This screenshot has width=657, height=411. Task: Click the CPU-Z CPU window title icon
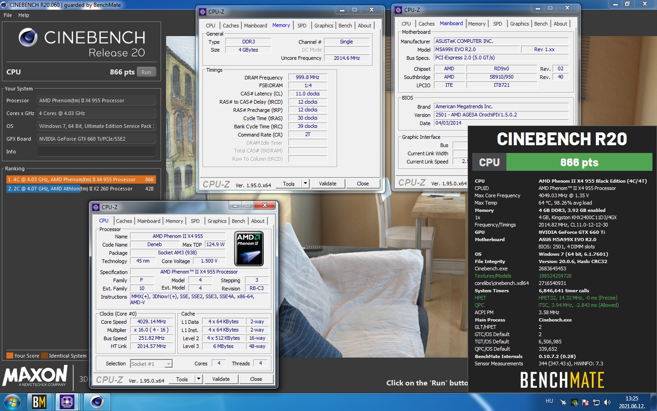96,207
